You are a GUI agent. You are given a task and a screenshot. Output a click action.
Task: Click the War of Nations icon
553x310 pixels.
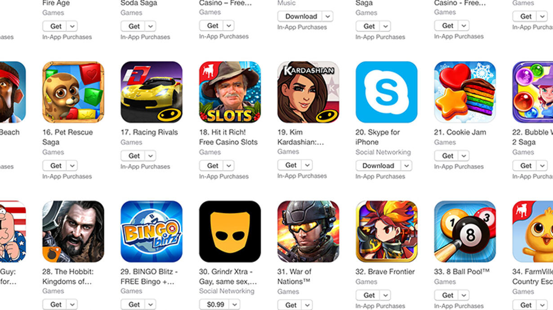coord(308,231)
